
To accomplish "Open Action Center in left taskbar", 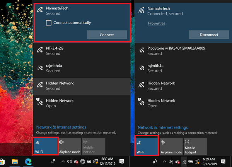I will click(122, 162).
